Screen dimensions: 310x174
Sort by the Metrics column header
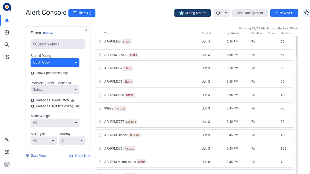pos(285,33)
